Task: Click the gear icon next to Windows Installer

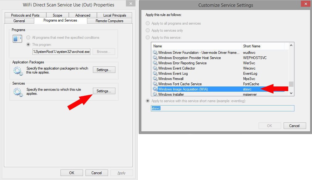Action: (x=155, y=94)
